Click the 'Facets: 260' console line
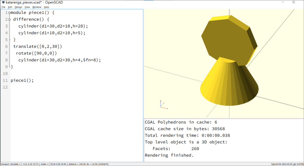The height and width of the screenshot is (166, 304). (176, 148)
